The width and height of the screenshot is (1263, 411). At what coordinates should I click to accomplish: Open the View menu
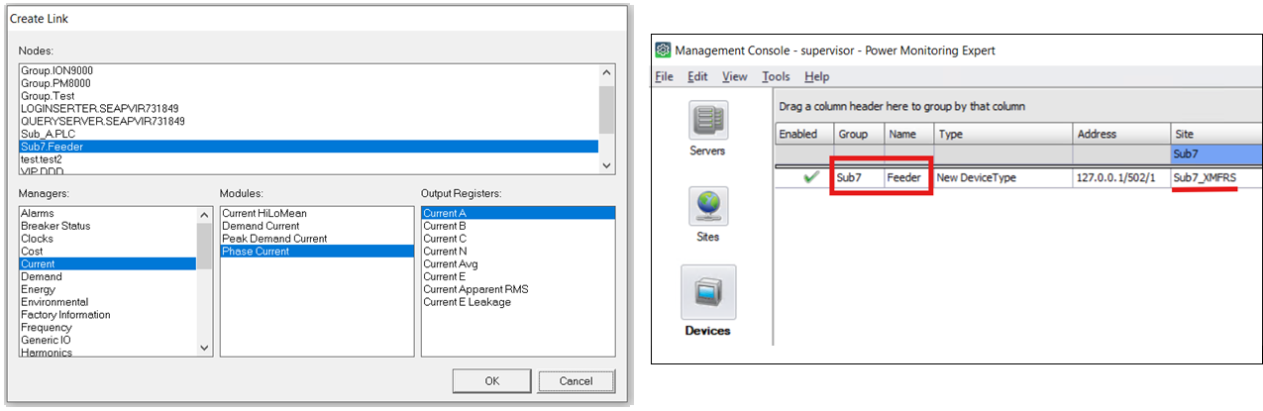point(735,76)
